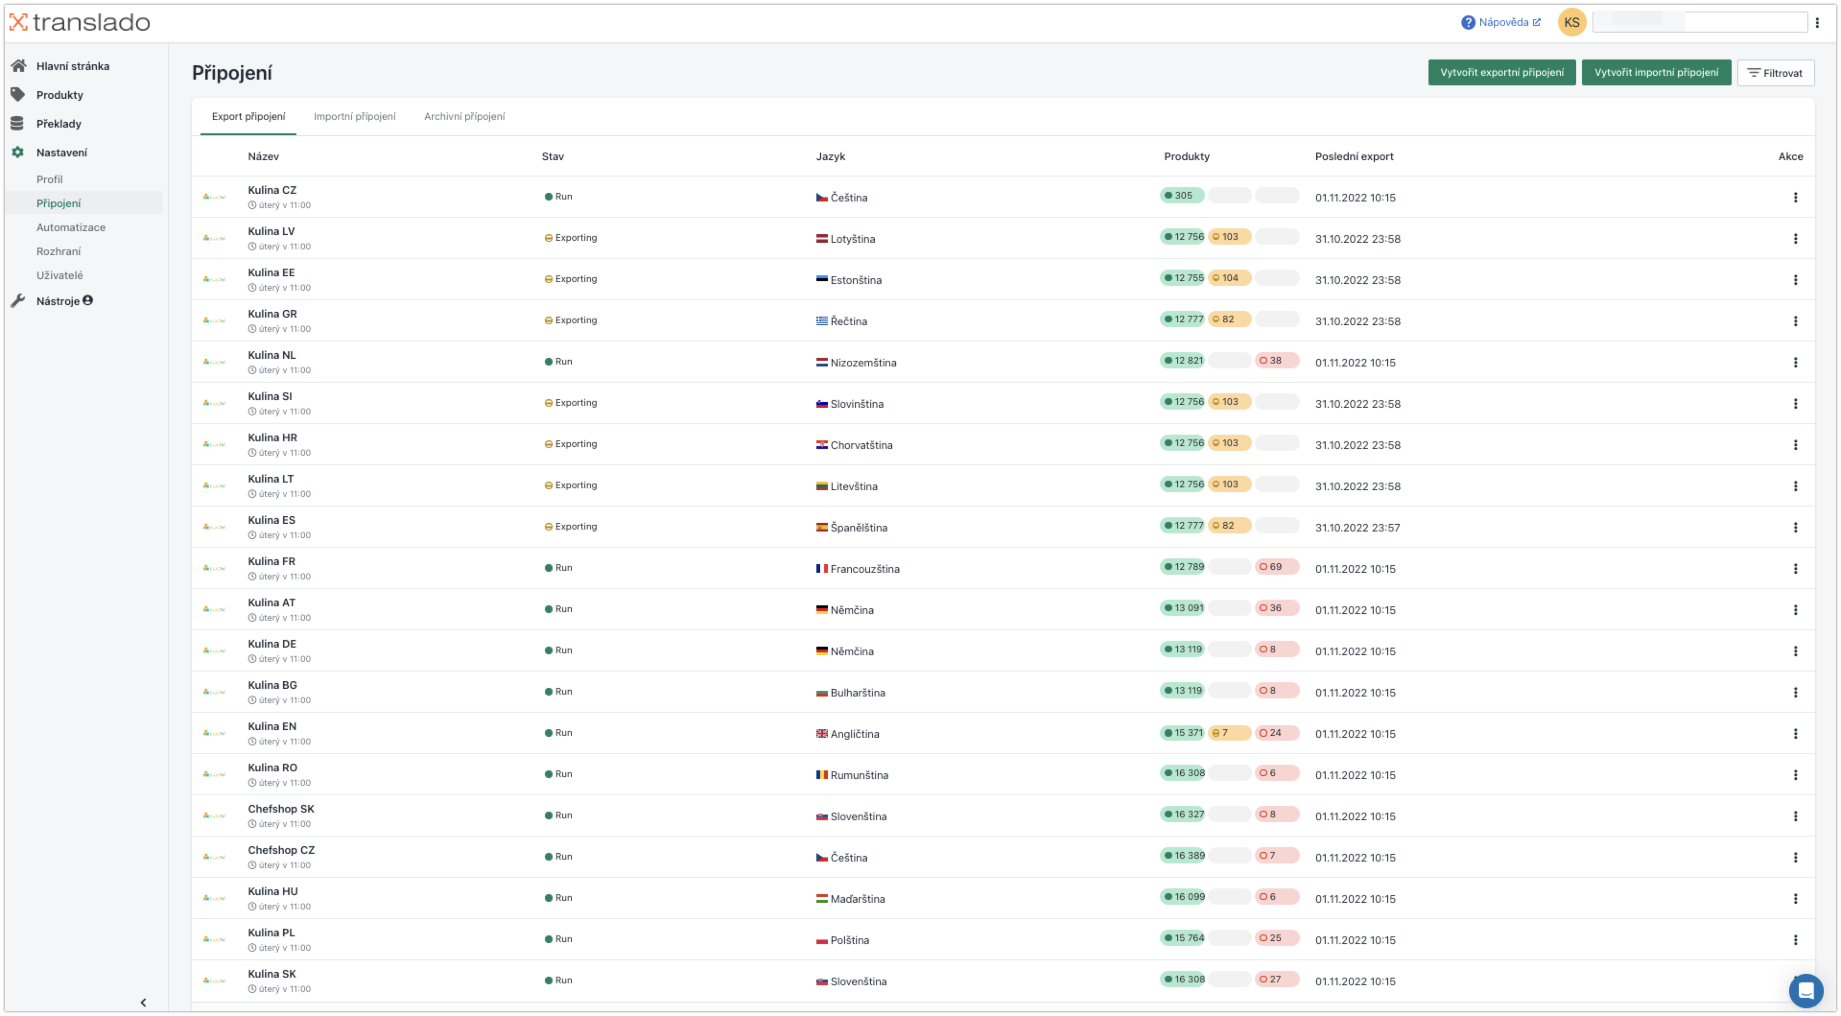Click the Kulina HU shop thumbnail

pyautogui.click(x=214, y=898)
